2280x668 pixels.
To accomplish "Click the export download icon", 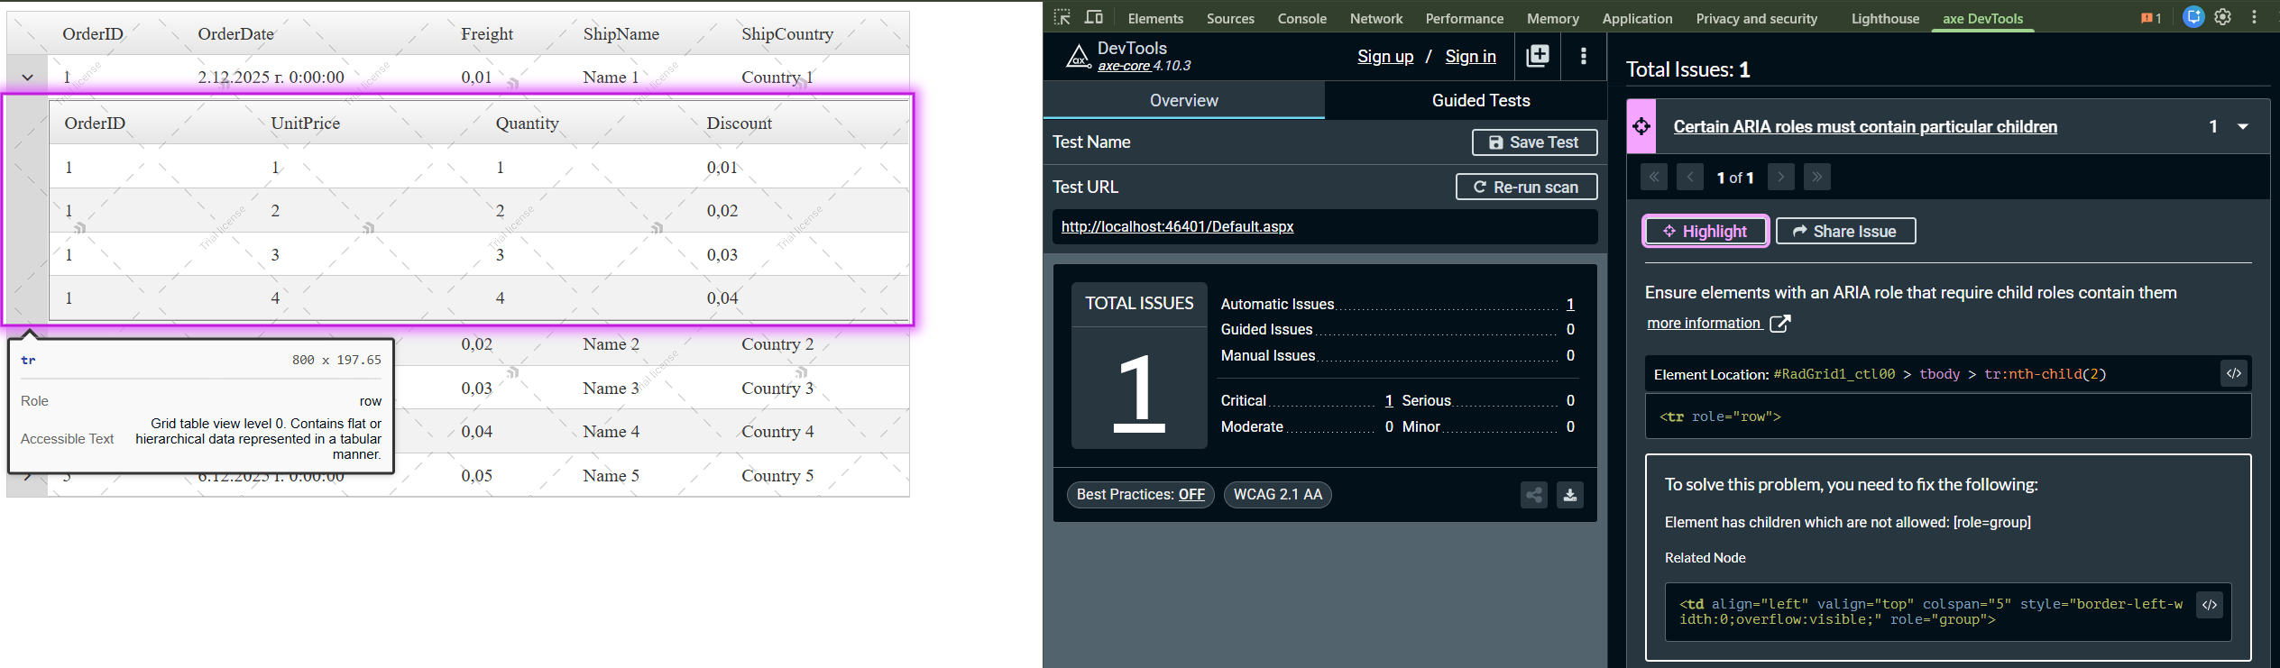I will click(1570, 495).
